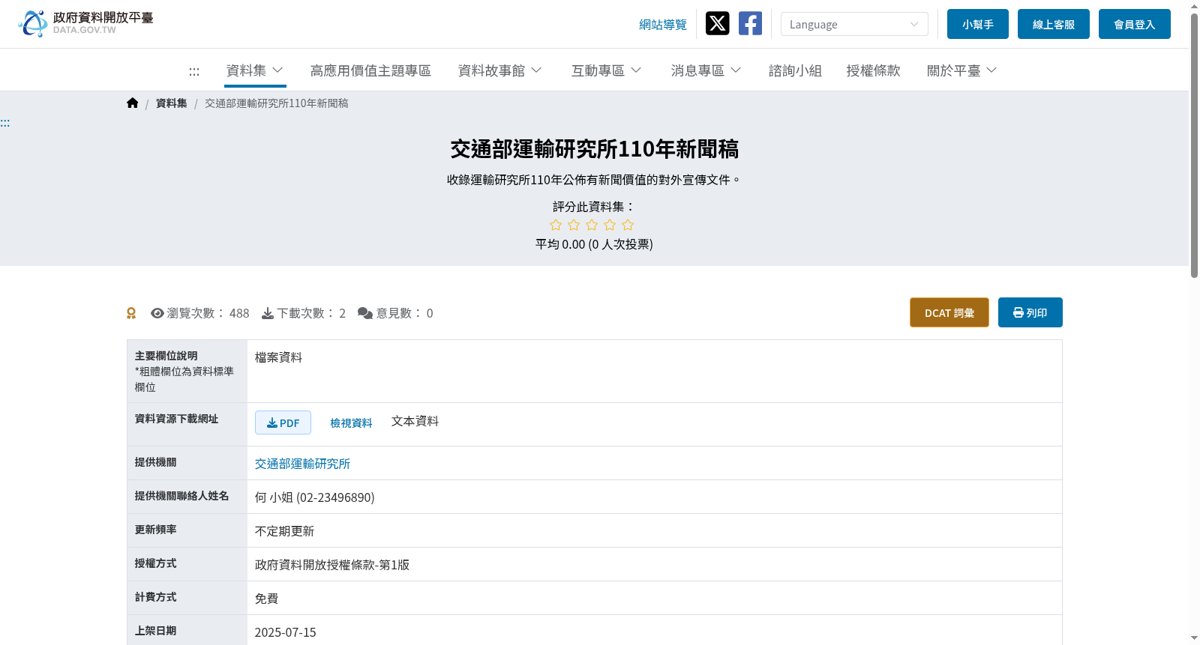1200x645 pixels.
Task: Click the blue anchor dots at left edge
Action: coord(5,123)
